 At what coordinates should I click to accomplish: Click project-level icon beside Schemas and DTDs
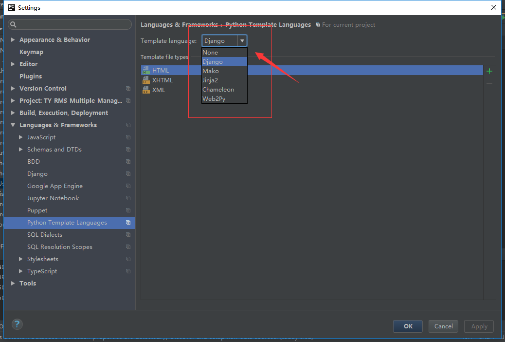click(x=128, y=150)
